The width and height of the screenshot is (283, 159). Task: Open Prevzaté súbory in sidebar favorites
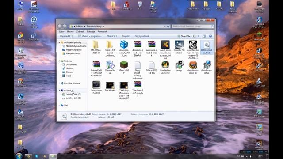coord(72,53)
